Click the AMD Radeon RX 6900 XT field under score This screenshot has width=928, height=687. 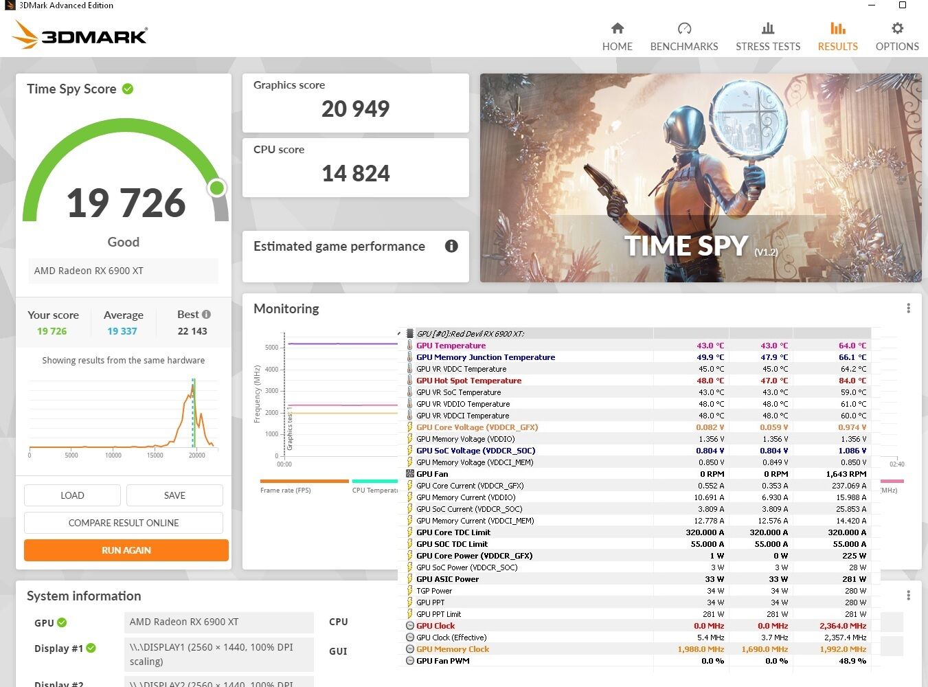coord(124,271)
